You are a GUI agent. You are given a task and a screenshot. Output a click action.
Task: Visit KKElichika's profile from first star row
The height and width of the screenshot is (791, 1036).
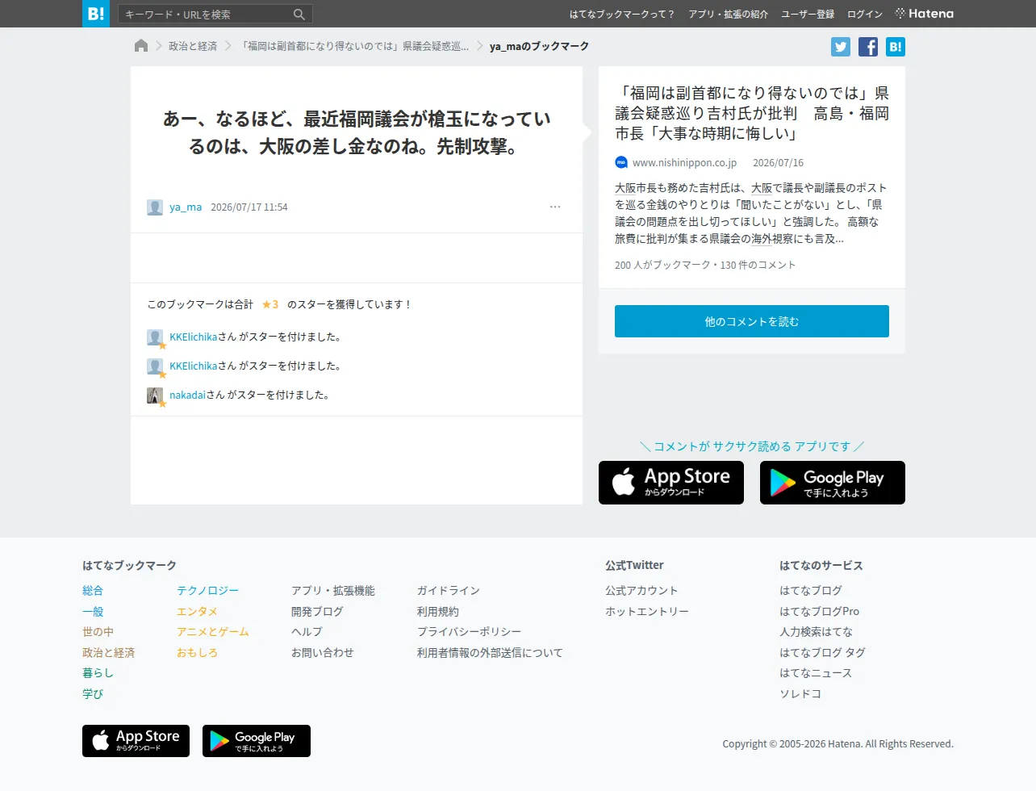[194, 337]
